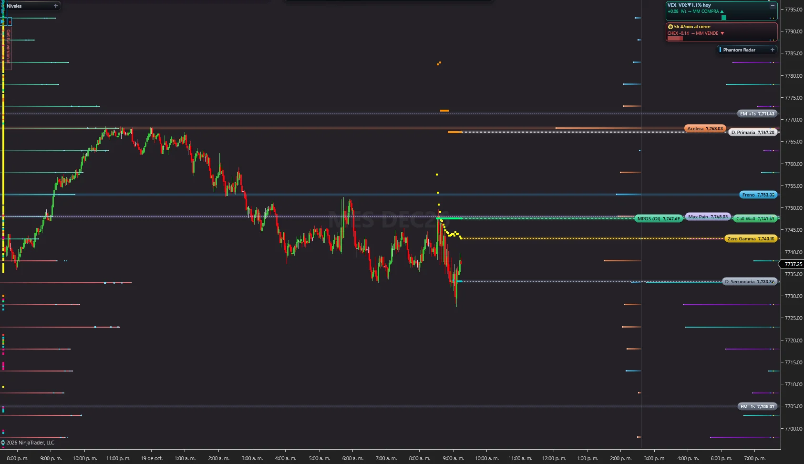
Task: Click the red CHEX gauge bar
Action: click(x=675, y=39)
